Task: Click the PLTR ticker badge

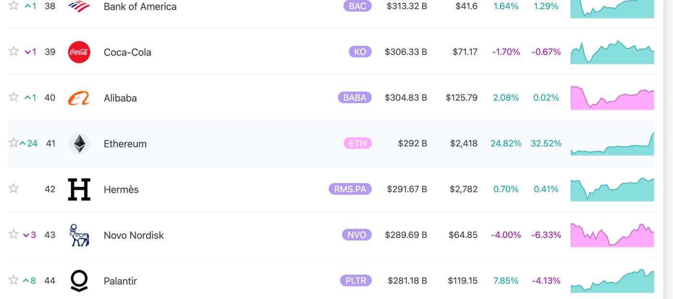Action: tap(356, 281)
